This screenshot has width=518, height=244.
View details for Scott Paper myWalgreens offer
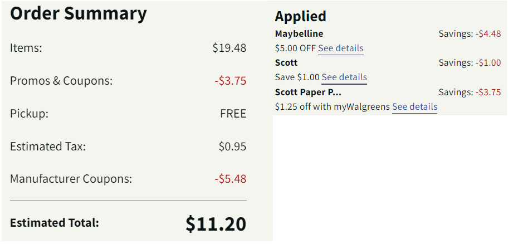point(414,106)
